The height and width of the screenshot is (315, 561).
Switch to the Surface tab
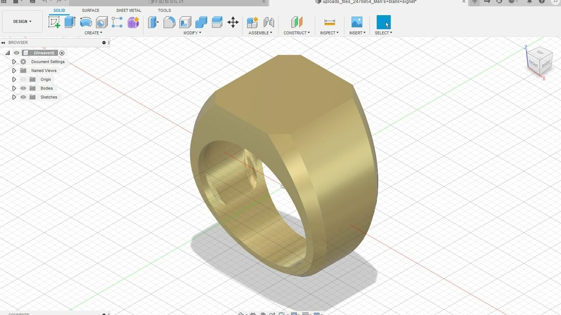click(x=90, y=10)
